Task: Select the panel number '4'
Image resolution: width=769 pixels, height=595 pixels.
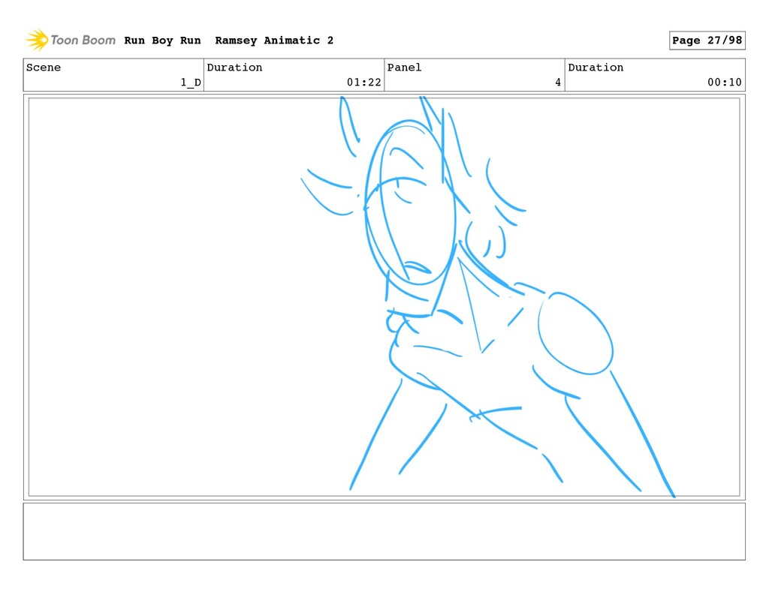Action: pyautogui.click(x=558, y=83)
